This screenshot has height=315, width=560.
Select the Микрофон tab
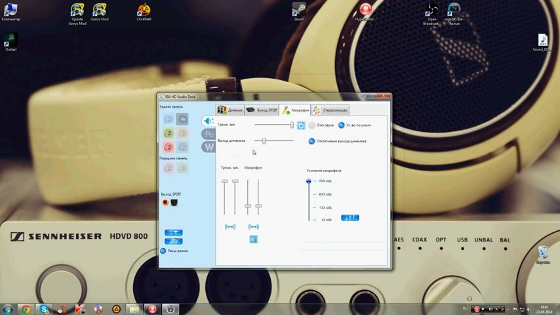[x=295, y=110]
